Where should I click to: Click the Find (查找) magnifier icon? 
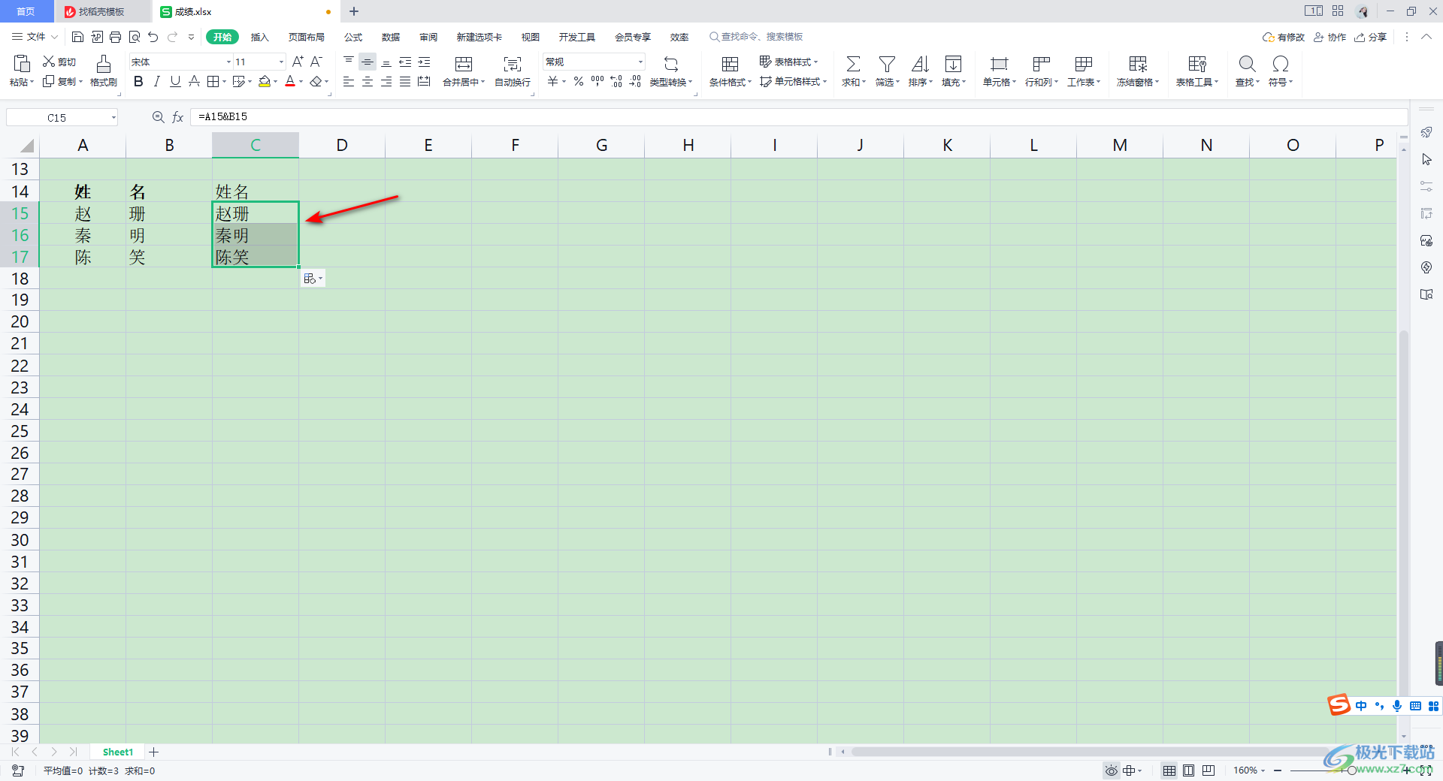[1247, 64]
